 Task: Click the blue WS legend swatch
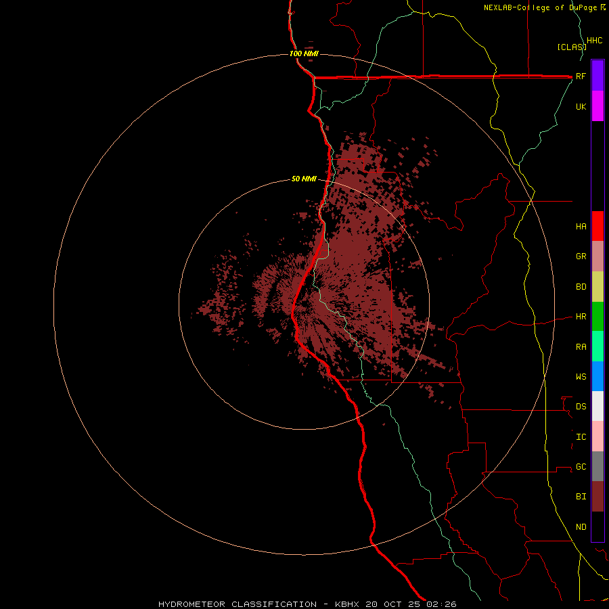click(597, 376)
